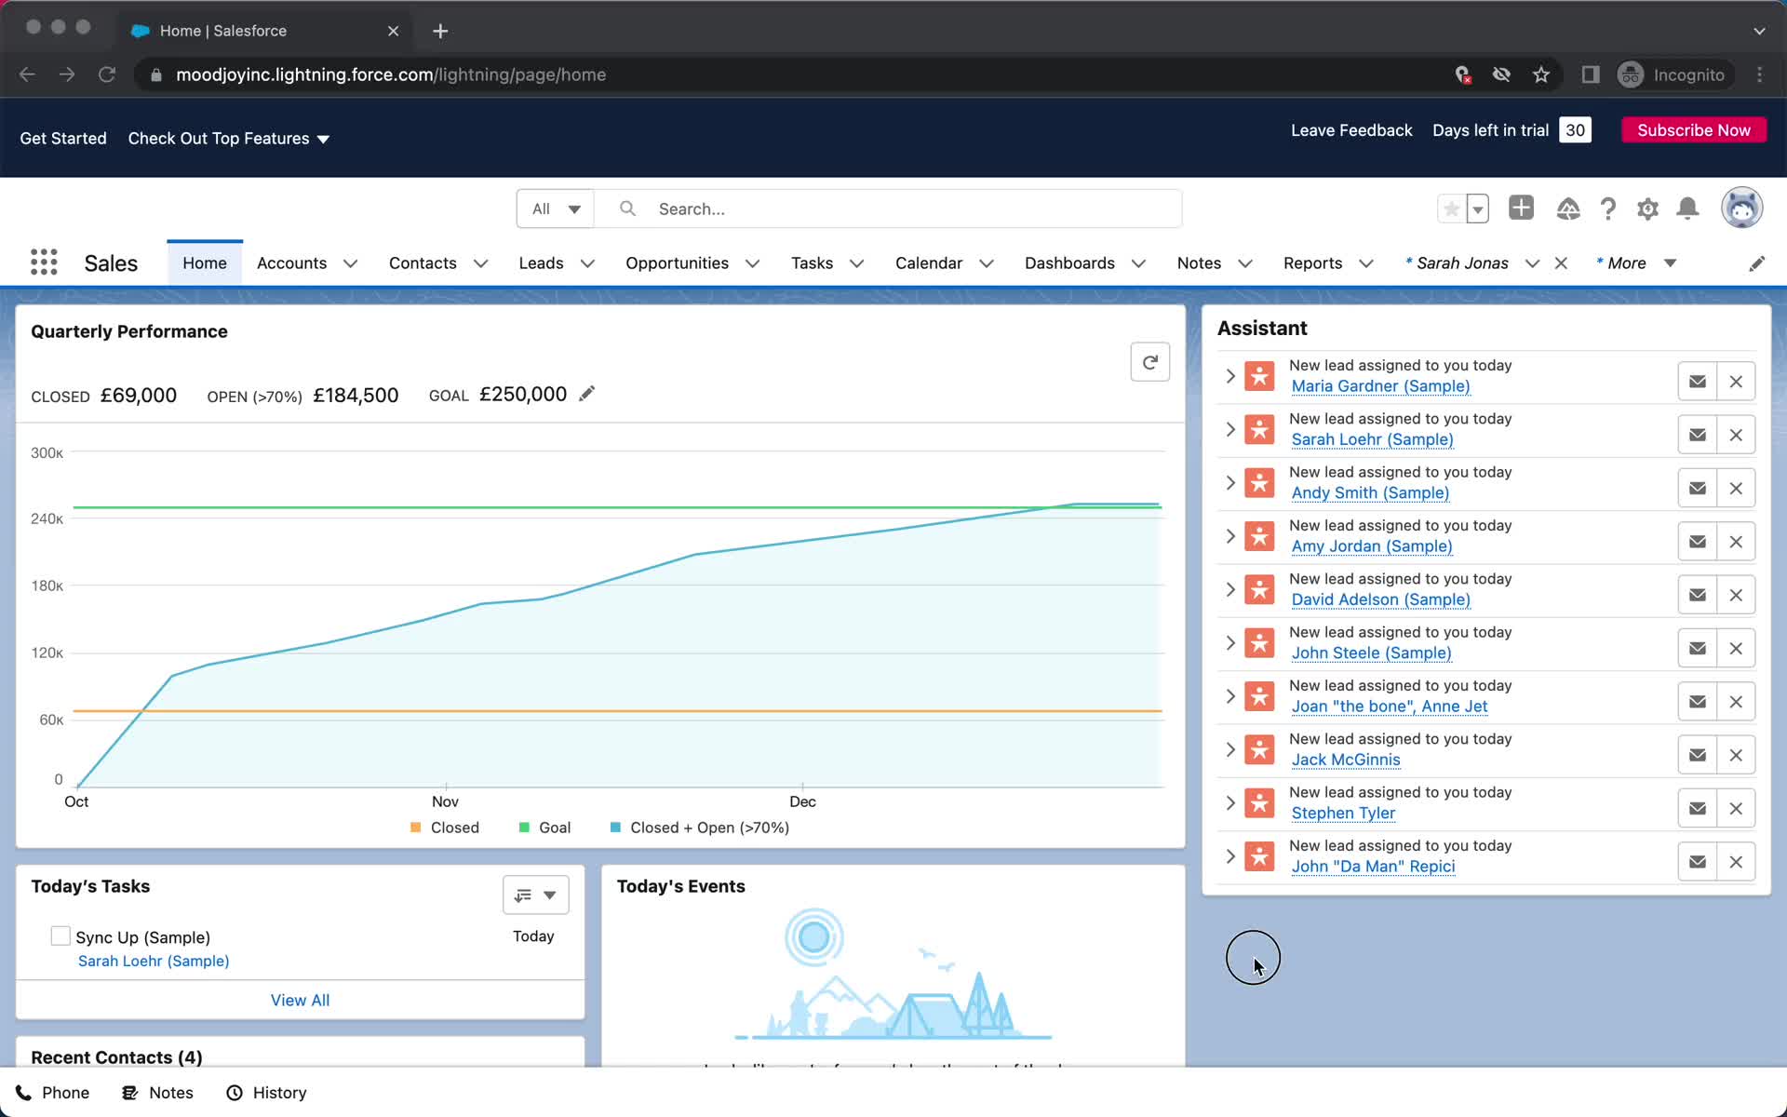Dismiss John Steele (Sample) notification
1787x1117 pixels.
point(1736,648)
